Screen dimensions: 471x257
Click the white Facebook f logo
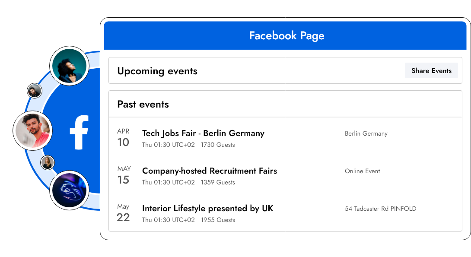click(x=79, y=132)
